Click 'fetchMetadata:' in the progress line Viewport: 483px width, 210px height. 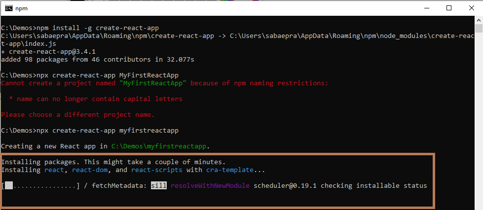coord(119,186)
